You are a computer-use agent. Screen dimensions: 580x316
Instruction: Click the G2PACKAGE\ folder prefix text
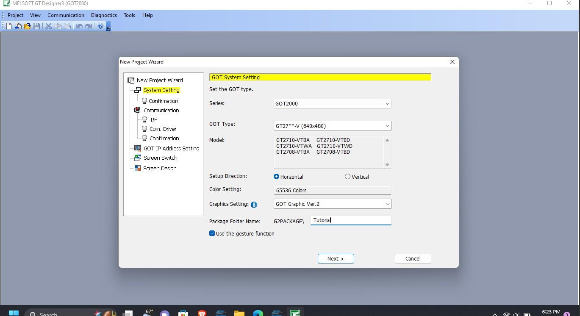(x=289, y=221)
